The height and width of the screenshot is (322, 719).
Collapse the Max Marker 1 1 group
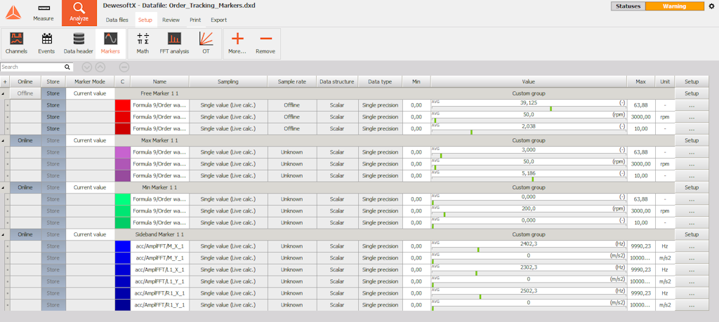(x=4, y=140)
